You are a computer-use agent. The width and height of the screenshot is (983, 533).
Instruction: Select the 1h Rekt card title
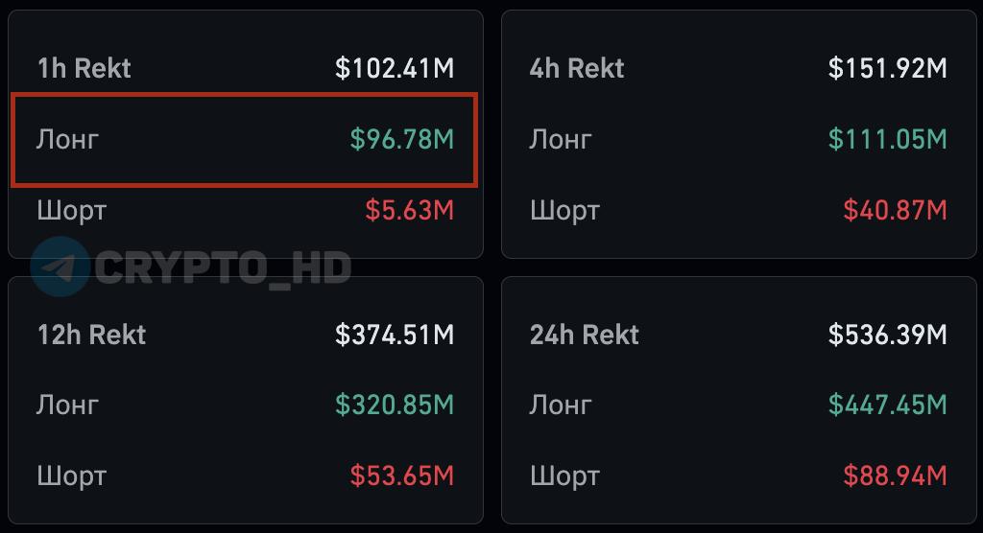(84, 68)
